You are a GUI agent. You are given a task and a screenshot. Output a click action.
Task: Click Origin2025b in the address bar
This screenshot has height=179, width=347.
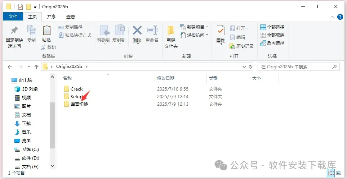tap(69, 66)
